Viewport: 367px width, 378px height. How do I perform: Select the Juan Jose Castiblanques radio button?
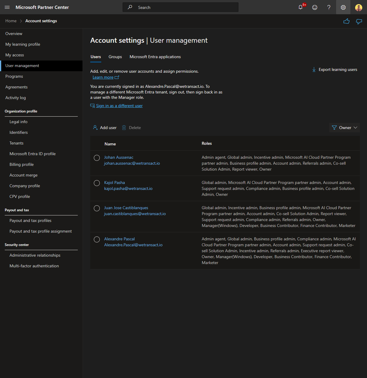[97, 208]
